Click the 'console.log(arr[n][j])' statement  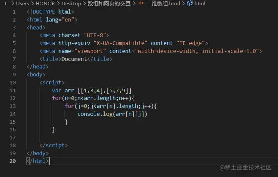pyautogui.click(x=112, y=114)
